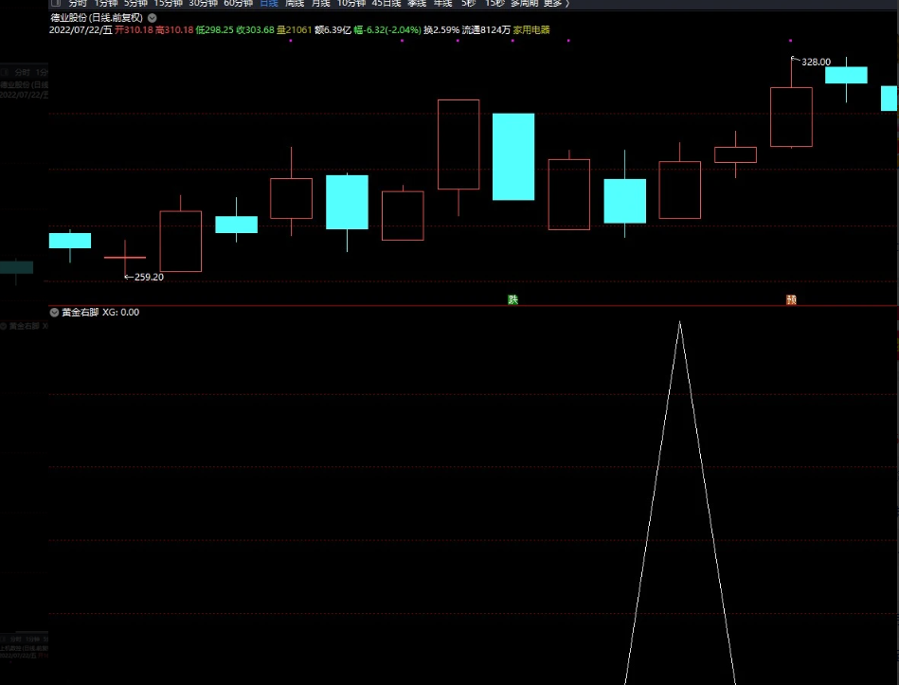Choose the 15分钟 period tab
The height and width of the screenshot is (685, 899).
pyautogui.click(x=168, y=4)
